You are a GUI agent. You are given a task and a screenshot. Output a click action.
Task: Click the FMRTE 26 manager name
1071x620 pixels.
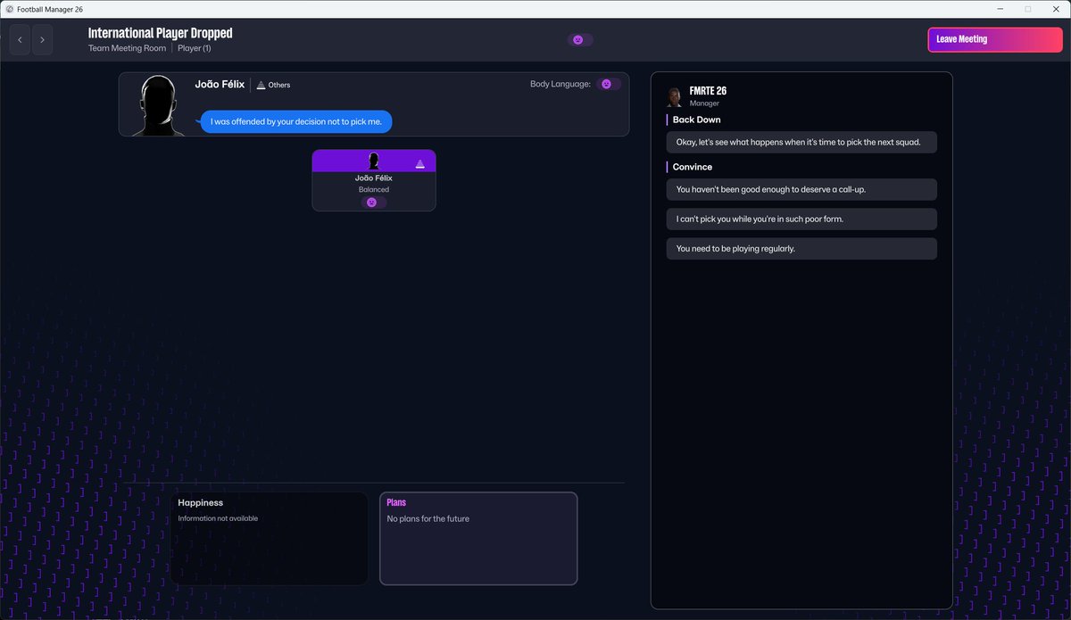pyautogui.click(x=708, y=91)
